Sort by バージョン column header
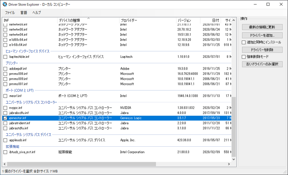The height and width of the screenshot is (175, 288). (x=188, y=20)
